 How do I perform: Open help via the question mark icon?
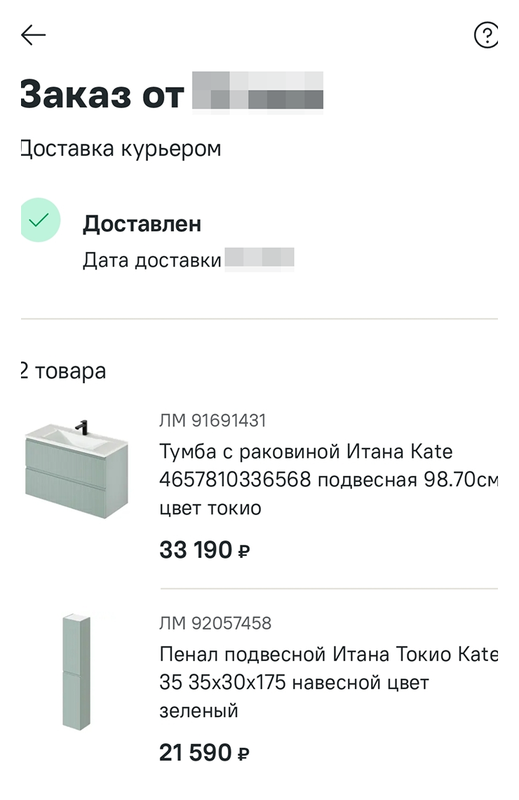[486, 34]
